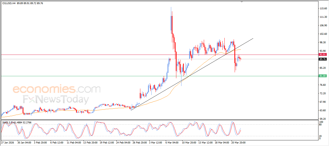The image size is (329, 146).
Task: Click the 18 Mar 04:00 time label
Action: click(x=222, y=142)
